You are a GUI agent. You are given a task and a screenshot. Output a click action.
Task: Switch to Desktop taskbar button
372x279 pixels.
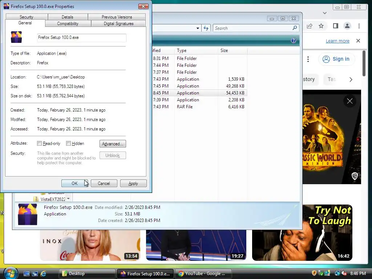[87, 274]
